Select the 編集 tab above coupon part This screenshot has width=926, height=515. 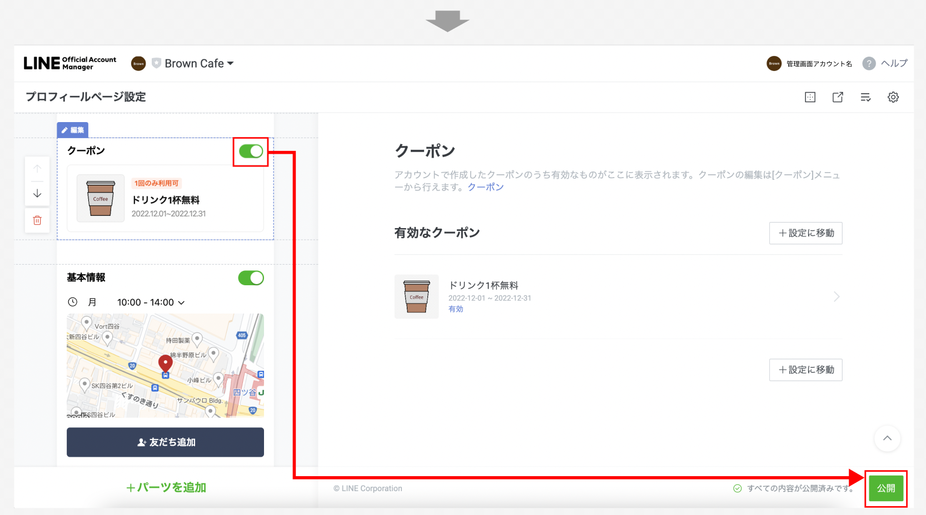pyautogui.click(x=72, y=130)
